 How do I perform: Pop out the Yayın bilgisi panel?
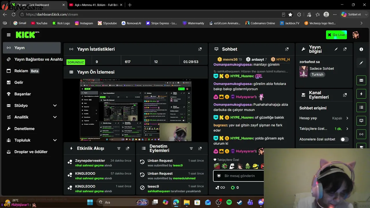345,49
